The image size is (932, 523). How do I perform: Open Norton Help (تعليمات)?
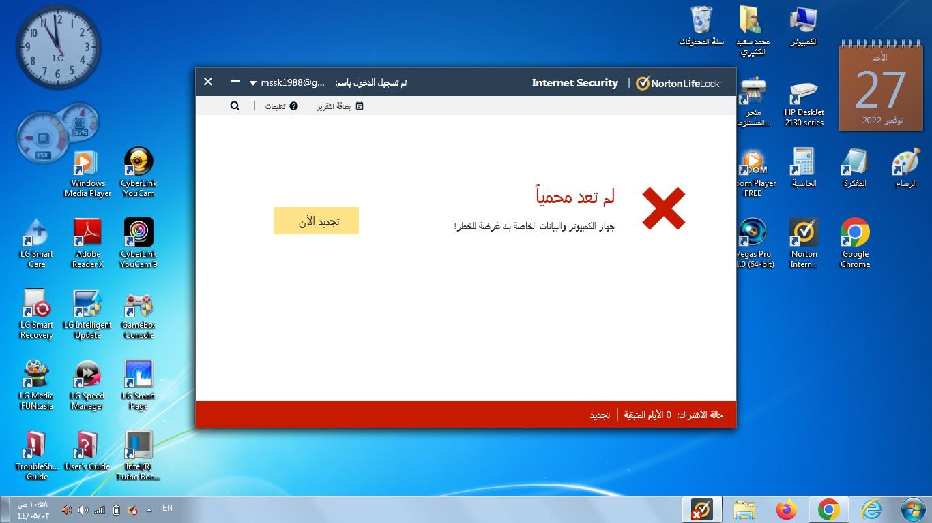[x=282, y=106]
